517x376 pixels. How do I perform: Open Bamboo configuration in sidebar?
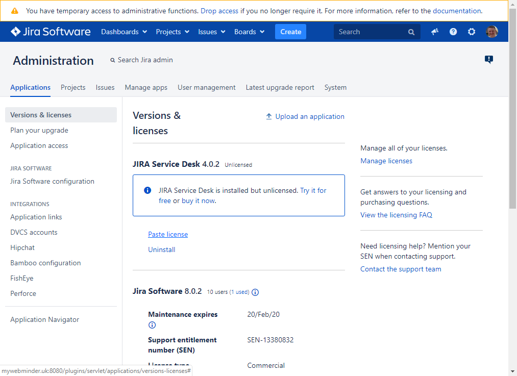click(x=45, y=263)
